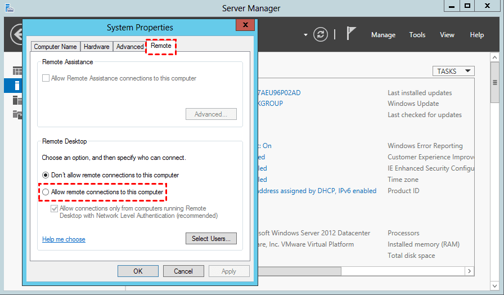The width and height of the screenshot is (504, 295).
Task: Click the Cancel button
Action: [x=183, y=271]
